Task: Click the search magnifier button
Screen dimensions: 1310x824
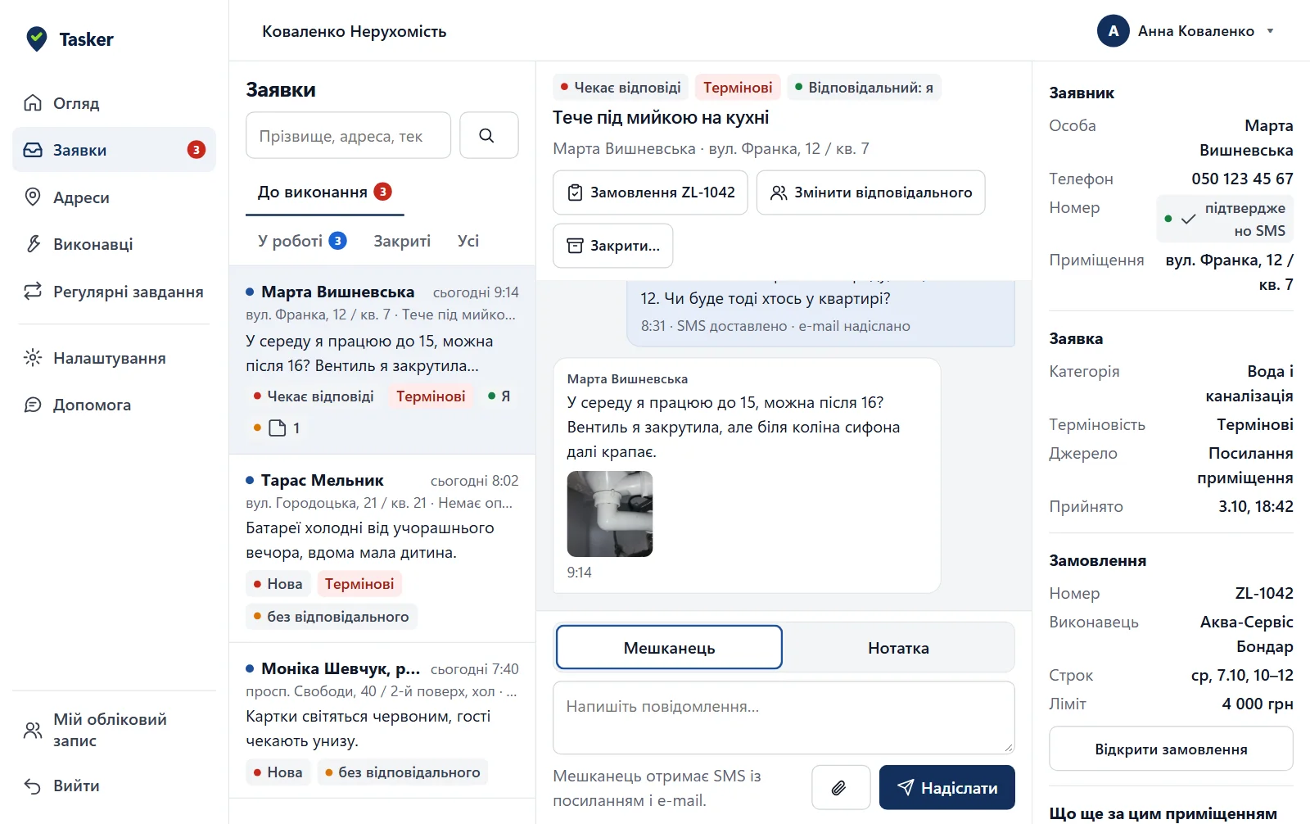Action: (x=489, y=135)
